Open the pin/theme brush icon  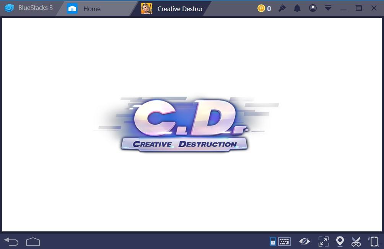282,8
